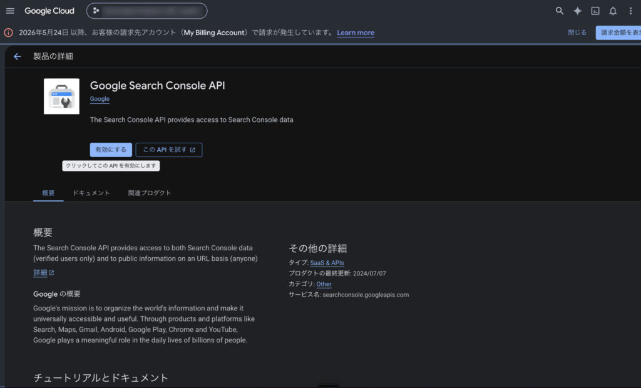Switch to the 関連プロダクト tab
This screenshot has height=388, width=641.
[150, 193]
